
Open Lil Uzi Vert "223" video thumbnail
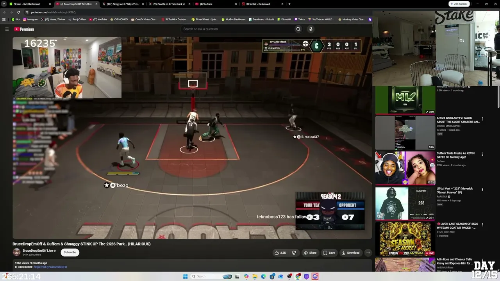405,203
